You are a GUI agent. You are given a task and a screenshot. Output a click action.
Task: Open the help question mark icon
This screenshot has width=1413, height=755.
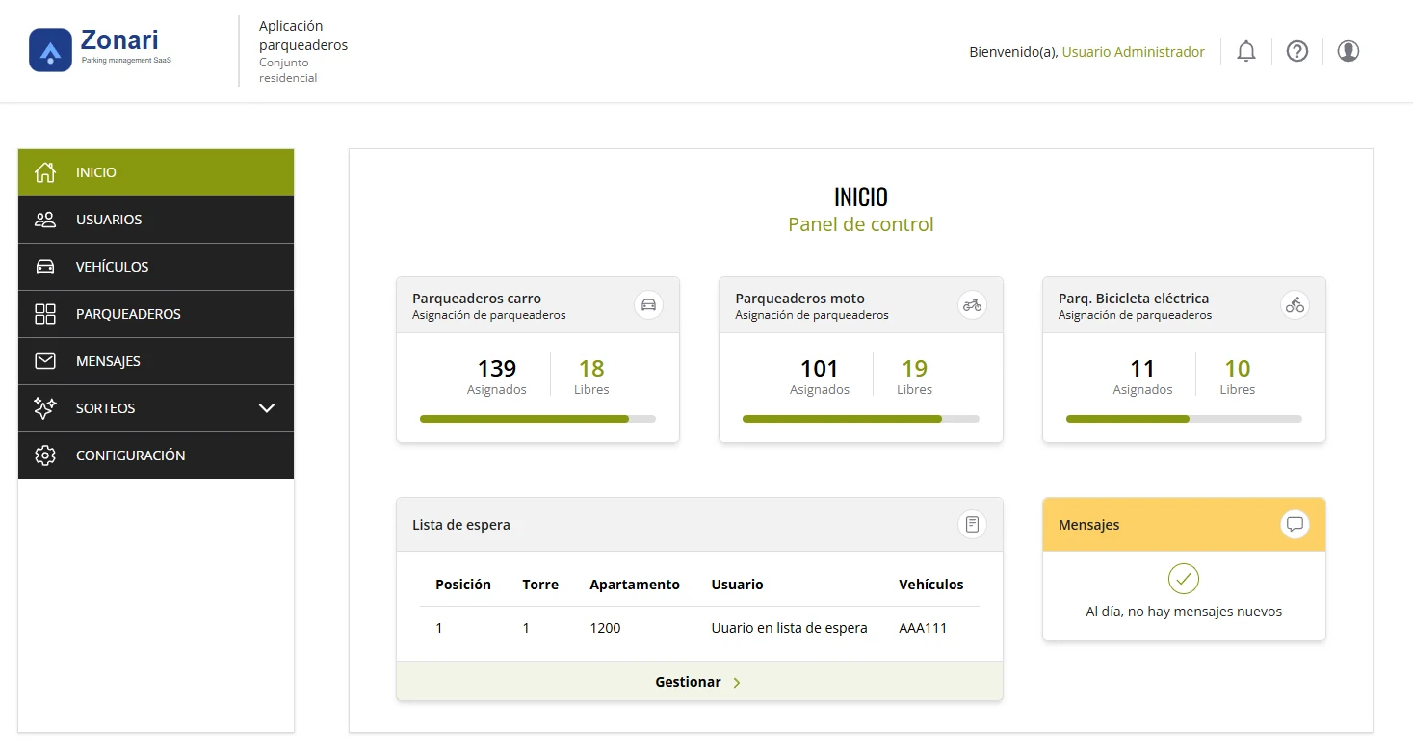point(1297,51)
